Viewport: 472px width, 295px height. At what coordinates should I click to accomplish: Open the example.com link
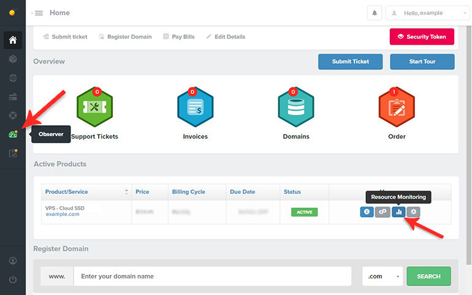pyautogui.click(x=63, y=214)
